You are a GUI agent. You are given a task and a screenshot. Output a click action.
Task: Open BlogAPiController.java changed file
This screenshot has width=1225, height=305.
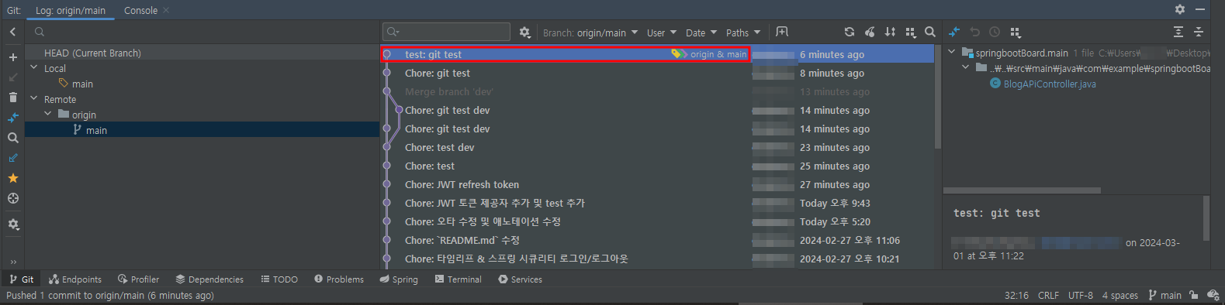point(1050,84)
